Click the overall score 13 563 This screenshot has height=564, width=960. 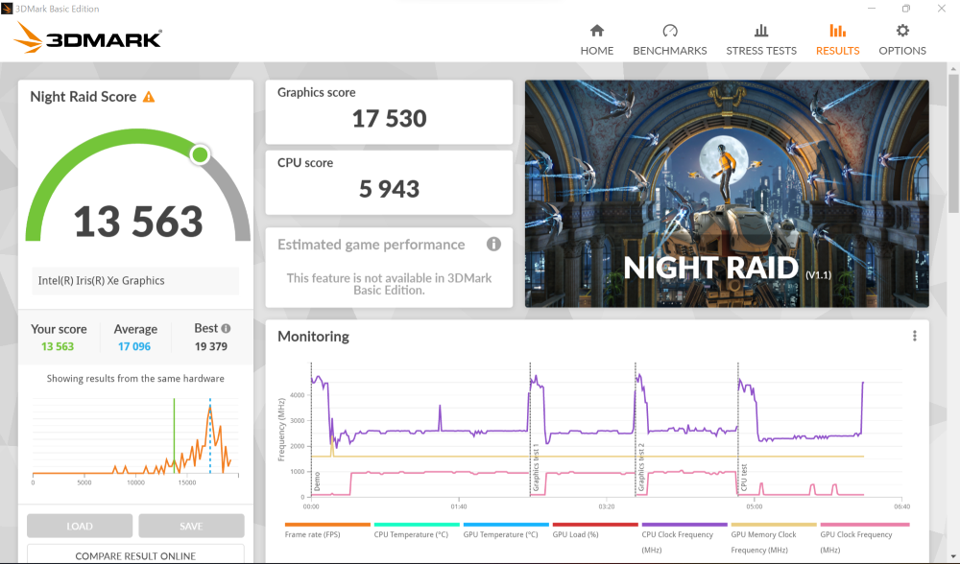click(x=138, y=222)
